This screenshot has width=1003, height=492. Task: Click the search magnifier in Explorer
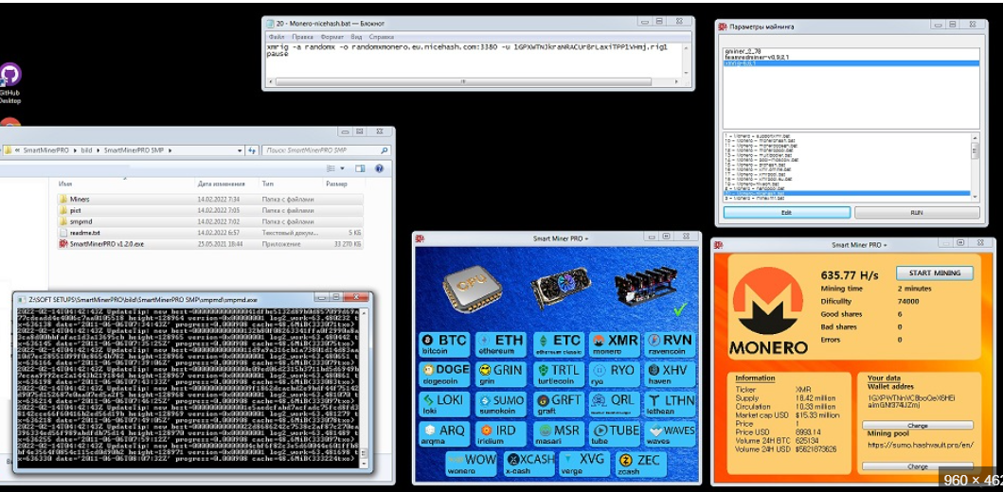click(384, 150)
